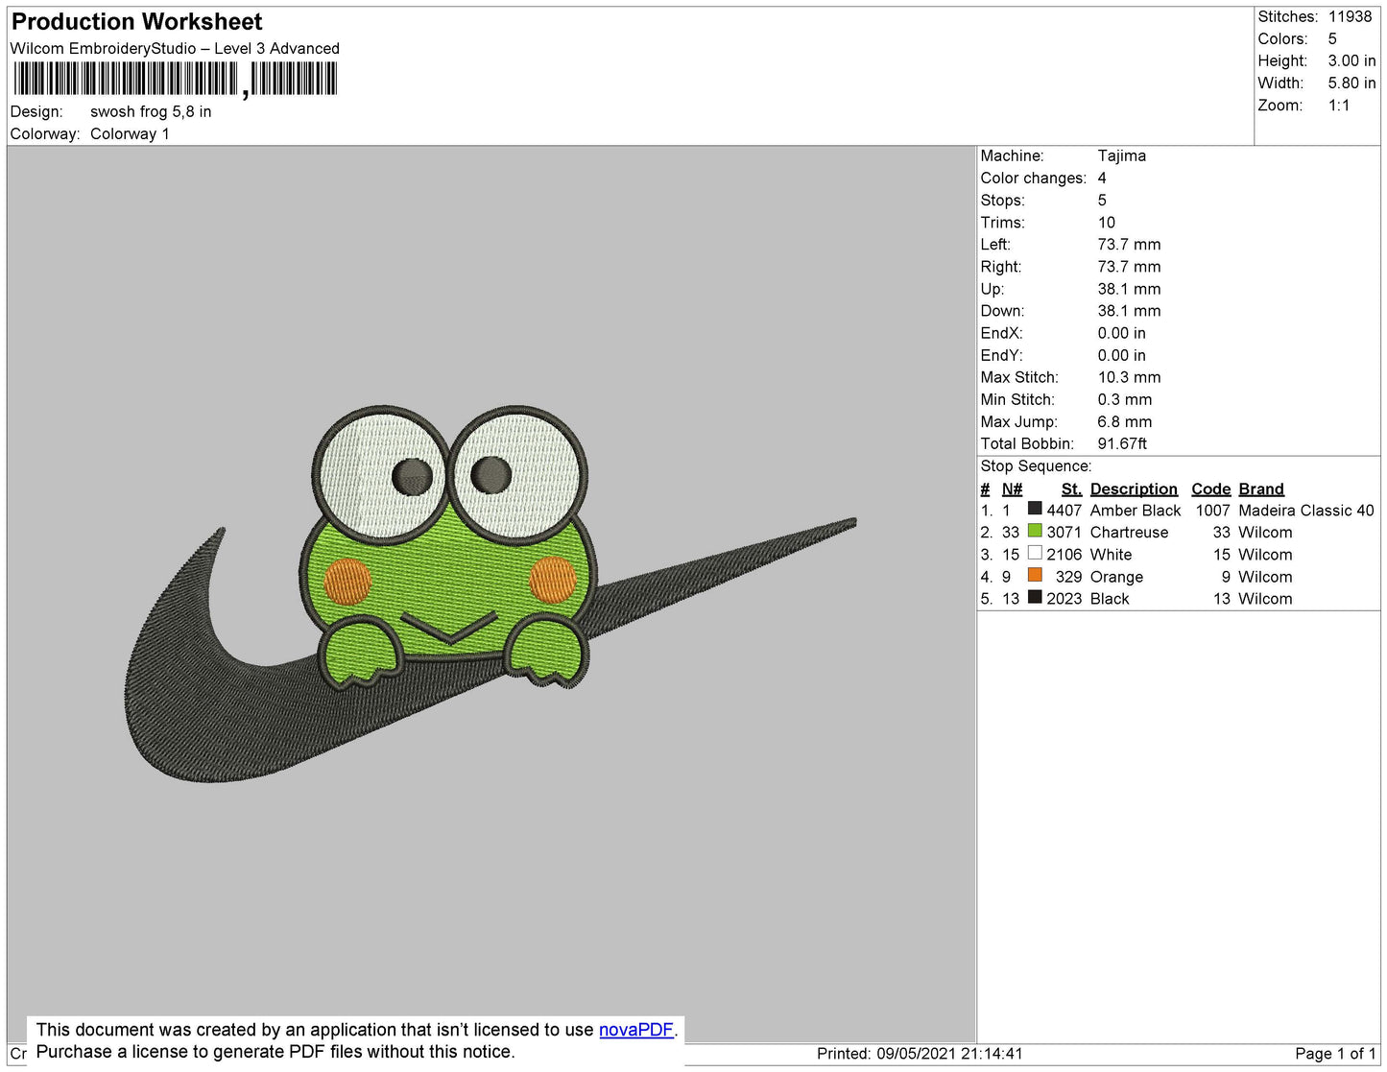Click the stitches count 11938

1350,16
